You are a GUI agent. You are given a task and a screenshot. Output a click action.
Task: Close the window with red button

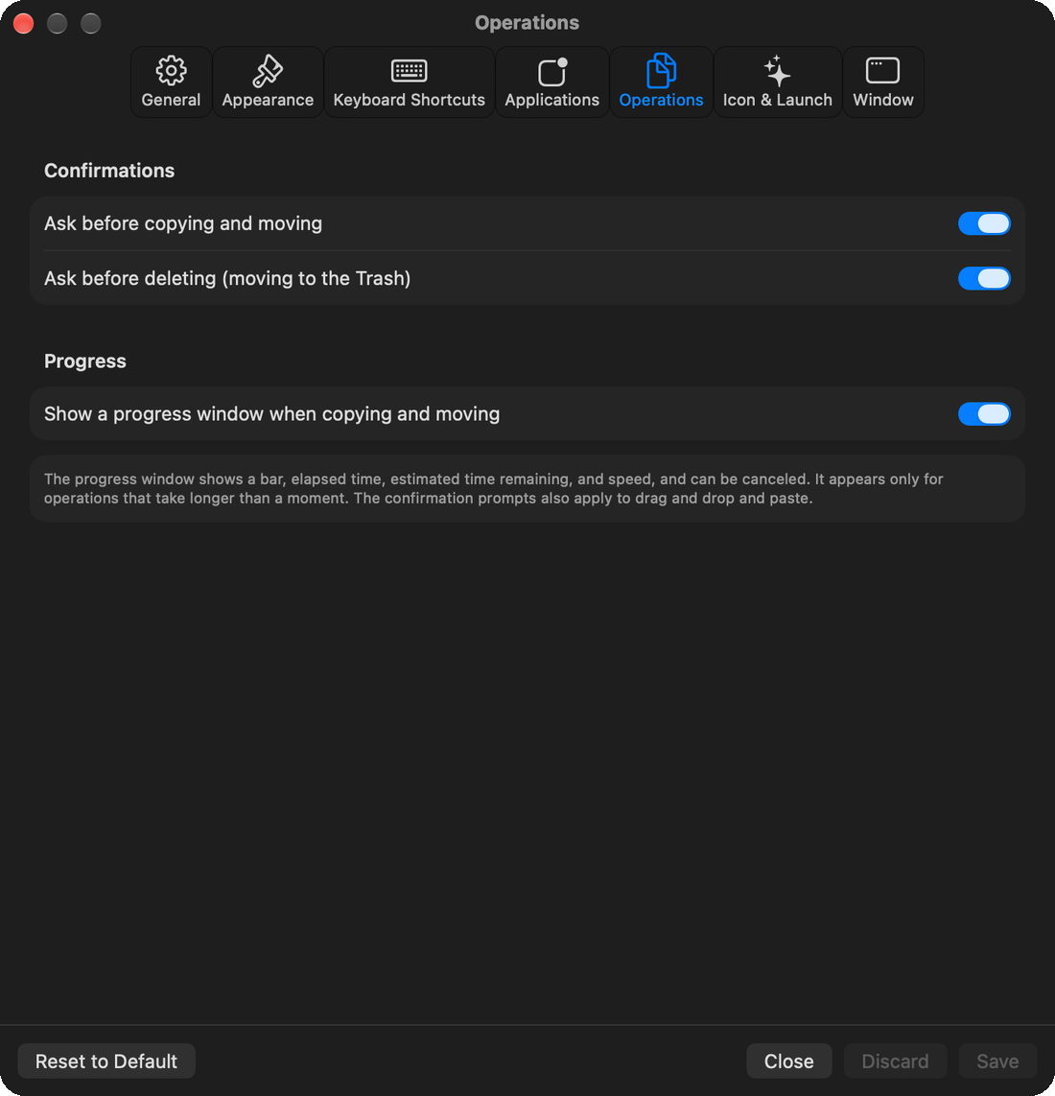(x=24, y=23)
